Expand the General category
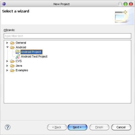The height and width of the screenshot is (135, 135). click(x=7, y=43)
